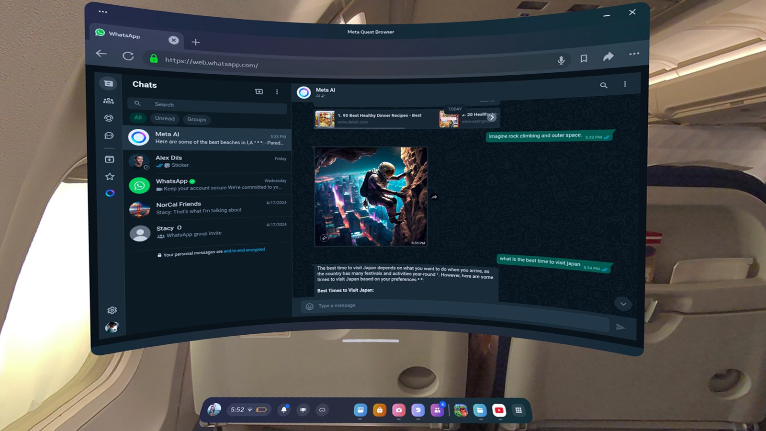Open a new browser tab

[195, 42]
